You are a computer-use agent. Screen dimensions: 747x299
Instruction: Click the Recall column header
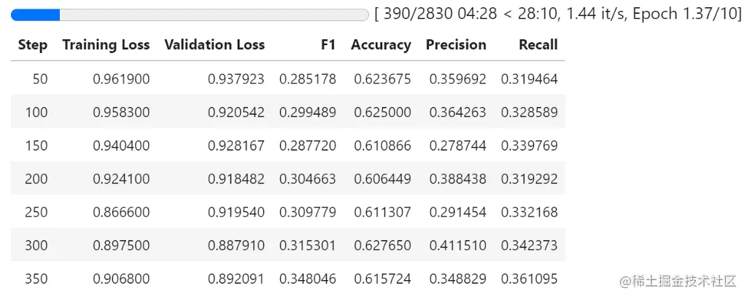coord(538,45)
